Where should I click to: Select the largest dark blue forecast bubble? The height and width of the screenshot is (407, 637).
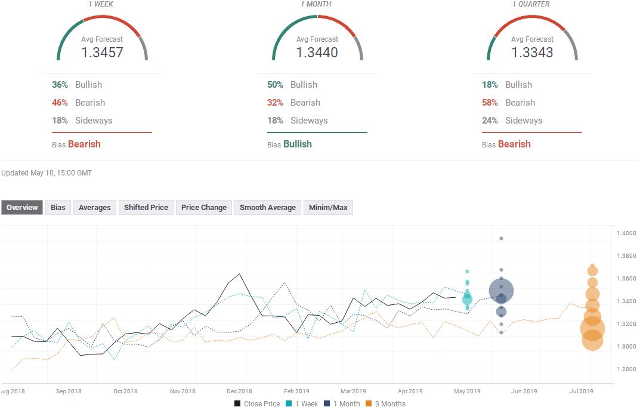(502, 291)
